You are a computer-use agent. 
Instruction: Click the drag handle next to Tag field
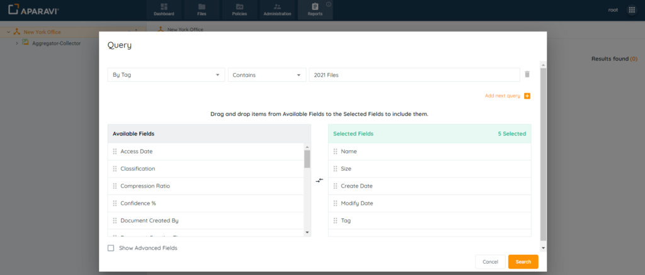[335, 221]
